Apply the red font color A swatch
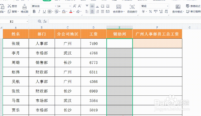This screenshot has width=201, height=116. pos(71,12)
